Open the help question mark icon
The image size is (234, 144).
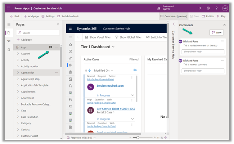[x=217, y=8]
